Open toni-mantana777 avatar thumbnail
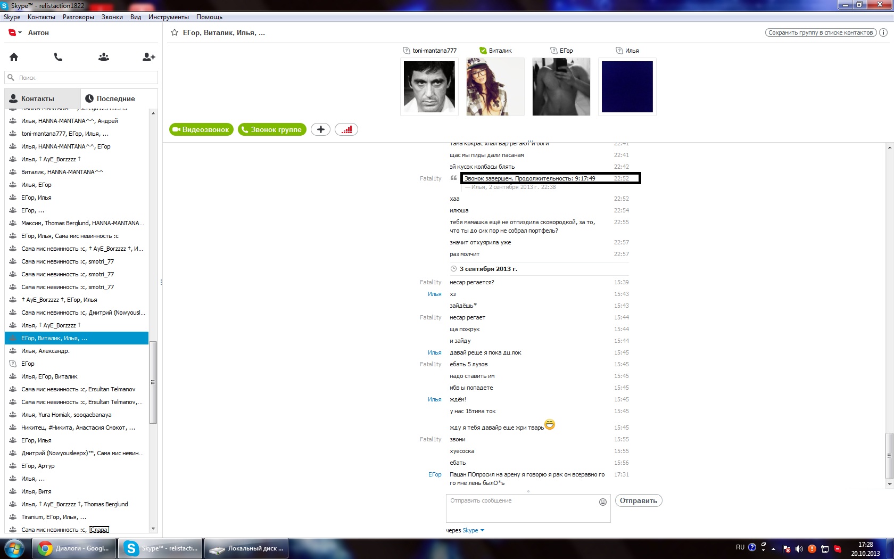894x559 pixels. [x=429, y=87]
